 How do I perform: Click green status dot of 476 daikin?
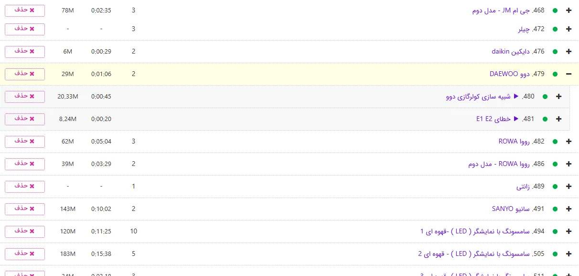click(555, 52)
